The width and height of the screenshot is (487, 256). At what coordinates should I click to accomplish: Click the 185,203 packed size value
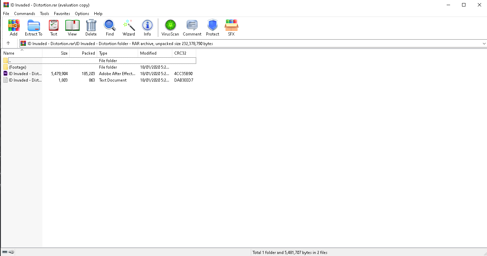point(88,74)
